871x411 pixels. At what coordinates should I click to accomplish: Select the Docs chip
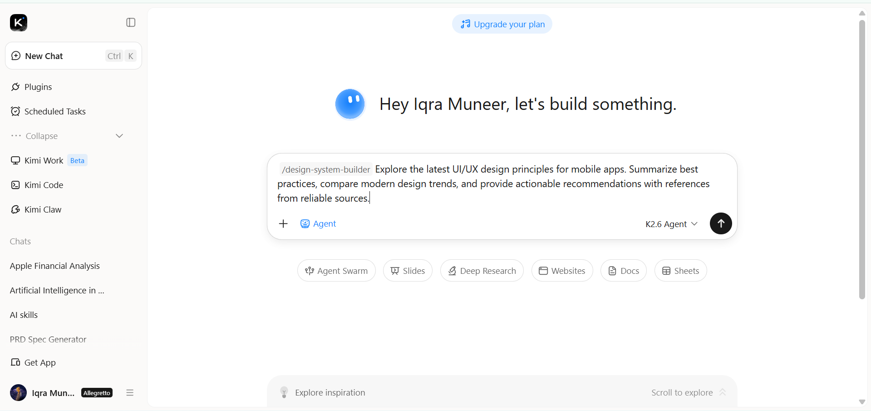tap(624, 271)
